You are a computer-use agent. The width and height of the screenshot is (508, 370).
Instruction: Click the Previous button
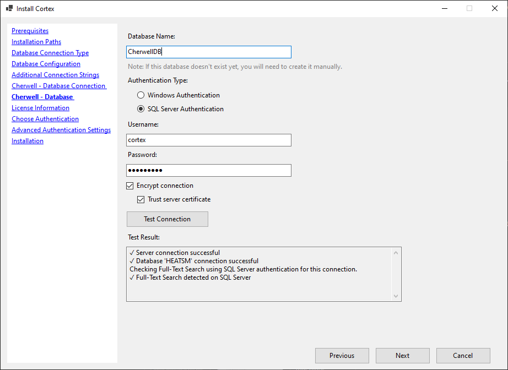pyautogui.click(x=342, y=355)
